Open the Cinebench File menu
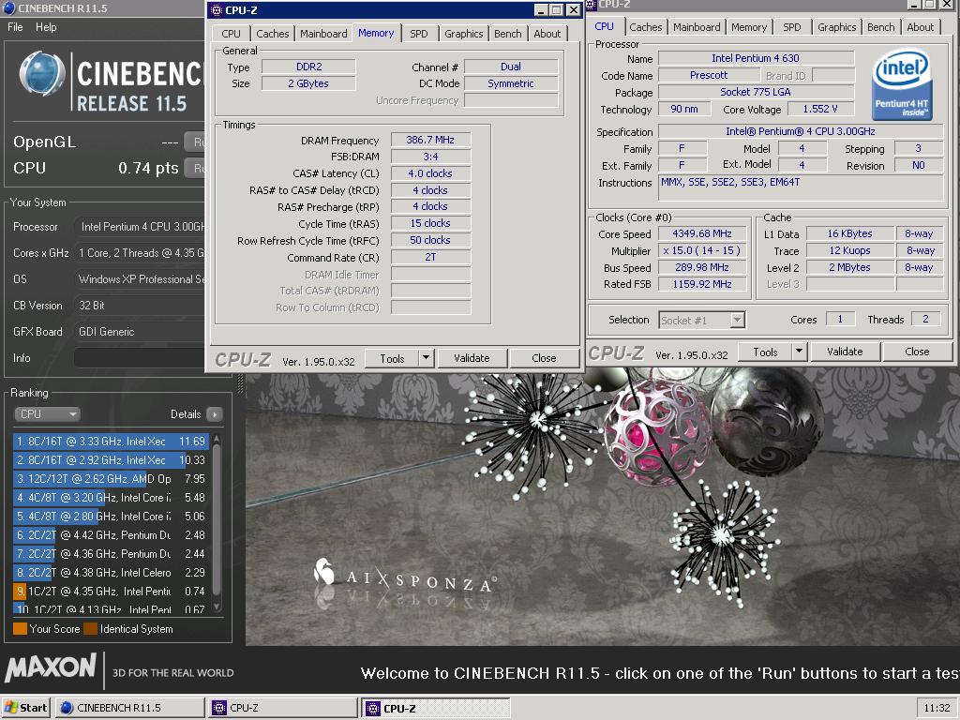This screenshot has height=720, width=960. pos(15,27)
